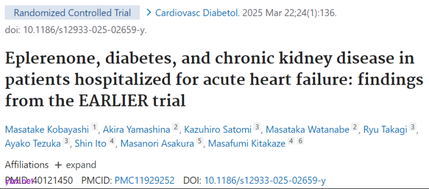Image resolution: width=429 pixels, height=189 pixels.
Task: Click the Randomized Controlled Trial badge
Action: point(72,12)
